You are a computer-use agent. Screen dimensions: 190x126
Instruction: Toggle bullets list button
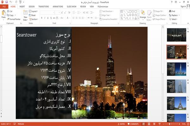tap(74, 12)
